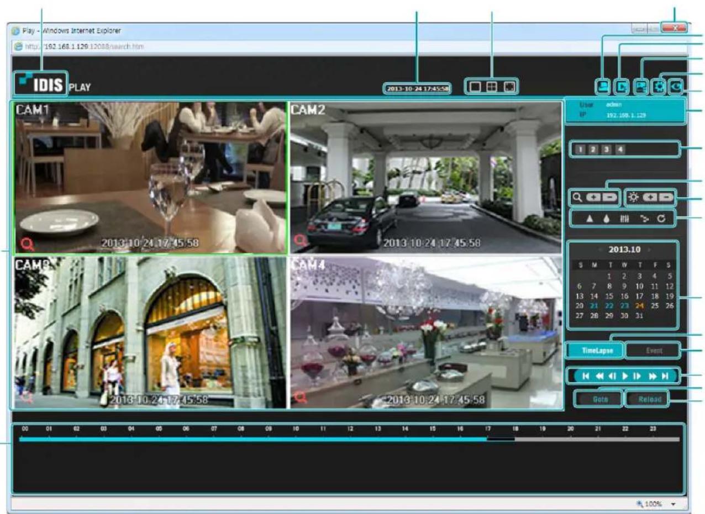
Task: Click red magnifier on CAM4 pane
Action: (301, 396)
